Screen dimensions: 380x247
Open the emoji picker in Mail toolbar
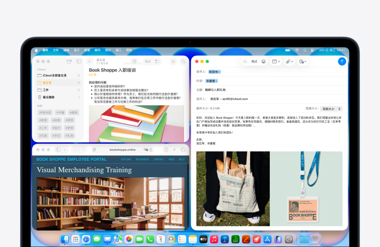pyautogui.click(x=263, y=62)
